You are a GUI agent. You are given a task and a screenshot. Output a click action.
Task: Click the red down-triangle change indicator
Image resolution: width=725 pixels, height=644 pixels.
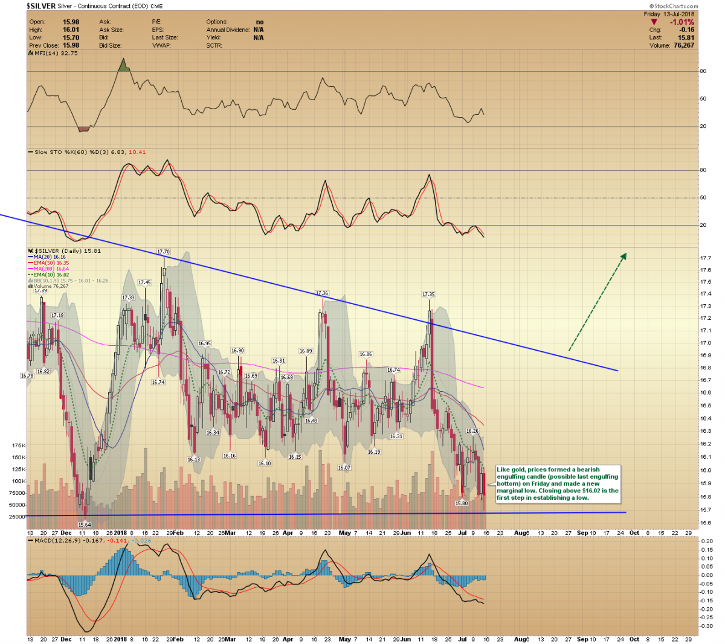pos(654,22)
